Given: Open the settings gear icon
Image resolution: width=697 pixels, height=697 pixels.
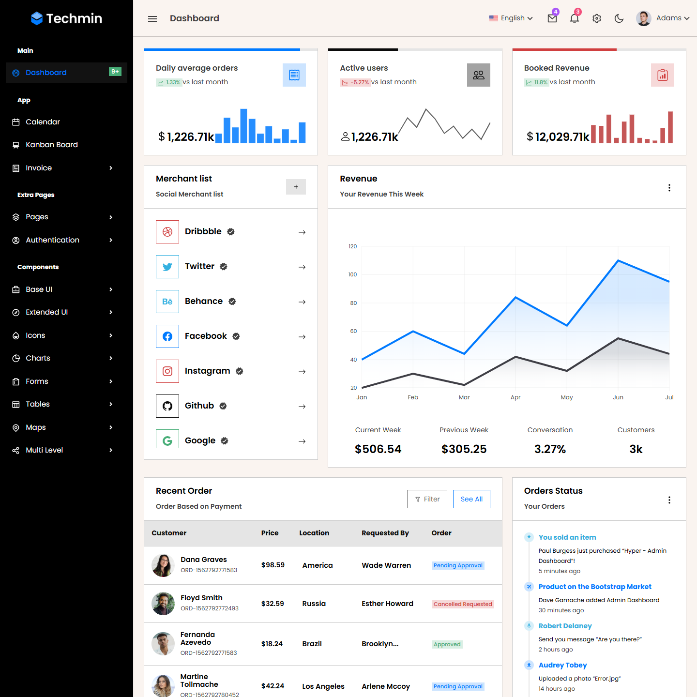Looking at the screenshot, I should pyautogui.click(x=597, y=18).
